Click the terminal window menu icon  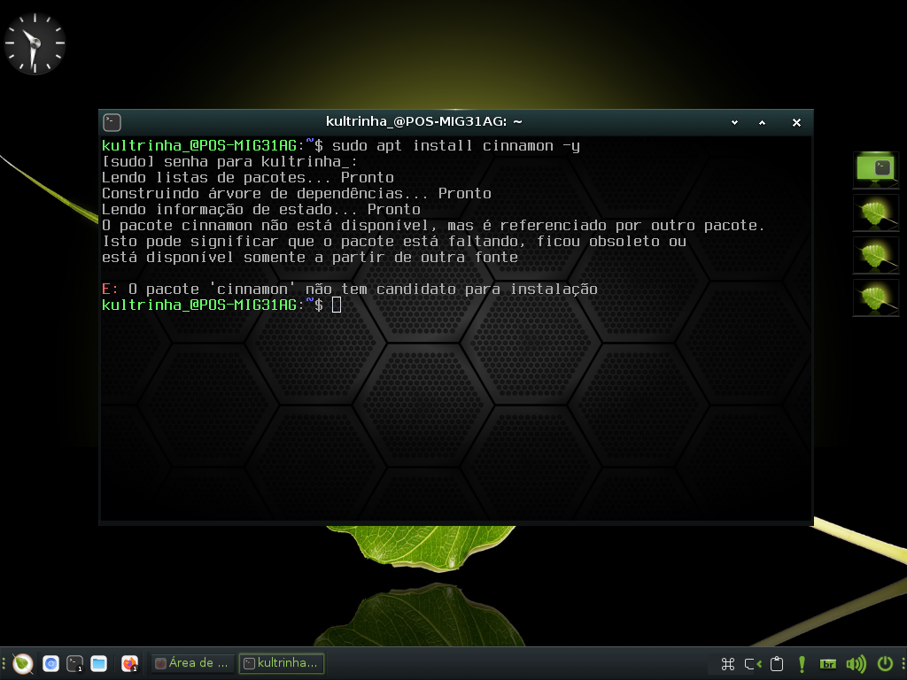112,122
